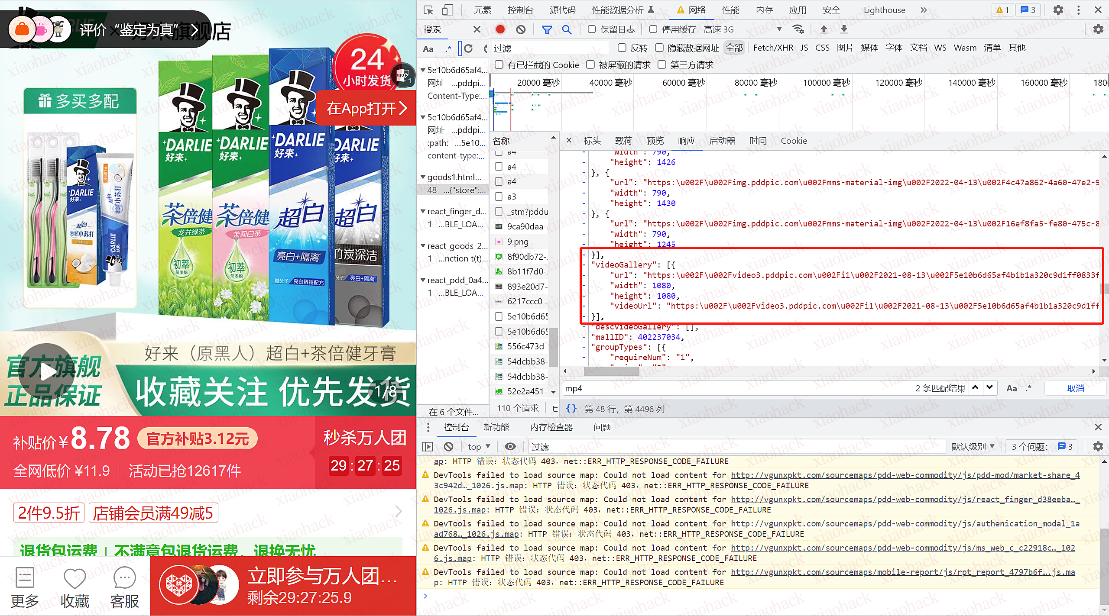
Task: Click the 在App打开 button
Action: click(x=366, y=108)
